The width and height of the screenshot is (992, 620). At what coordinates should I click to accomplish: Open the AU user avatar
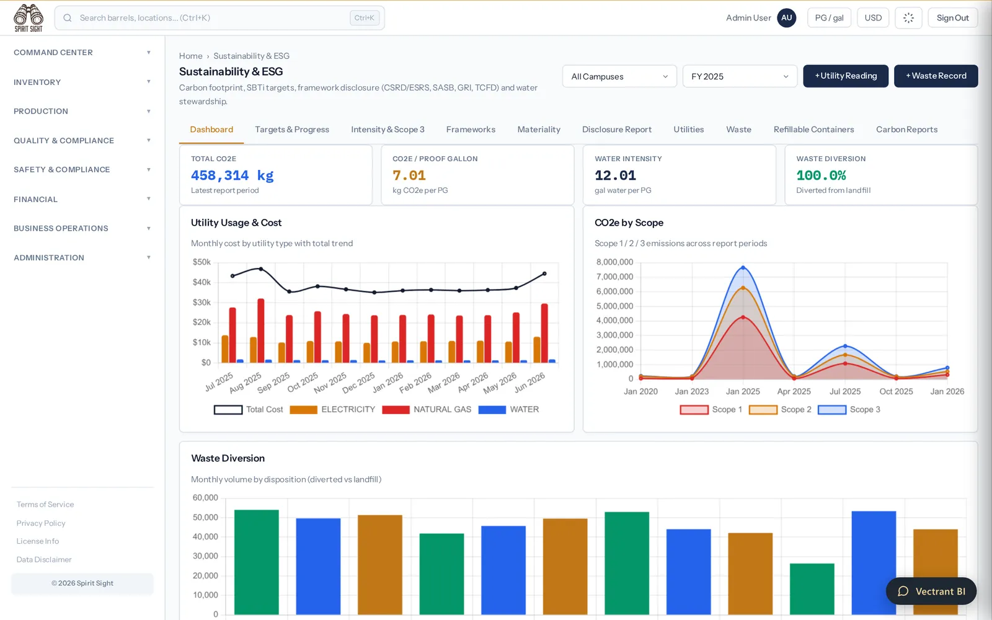tap(787, 18)
